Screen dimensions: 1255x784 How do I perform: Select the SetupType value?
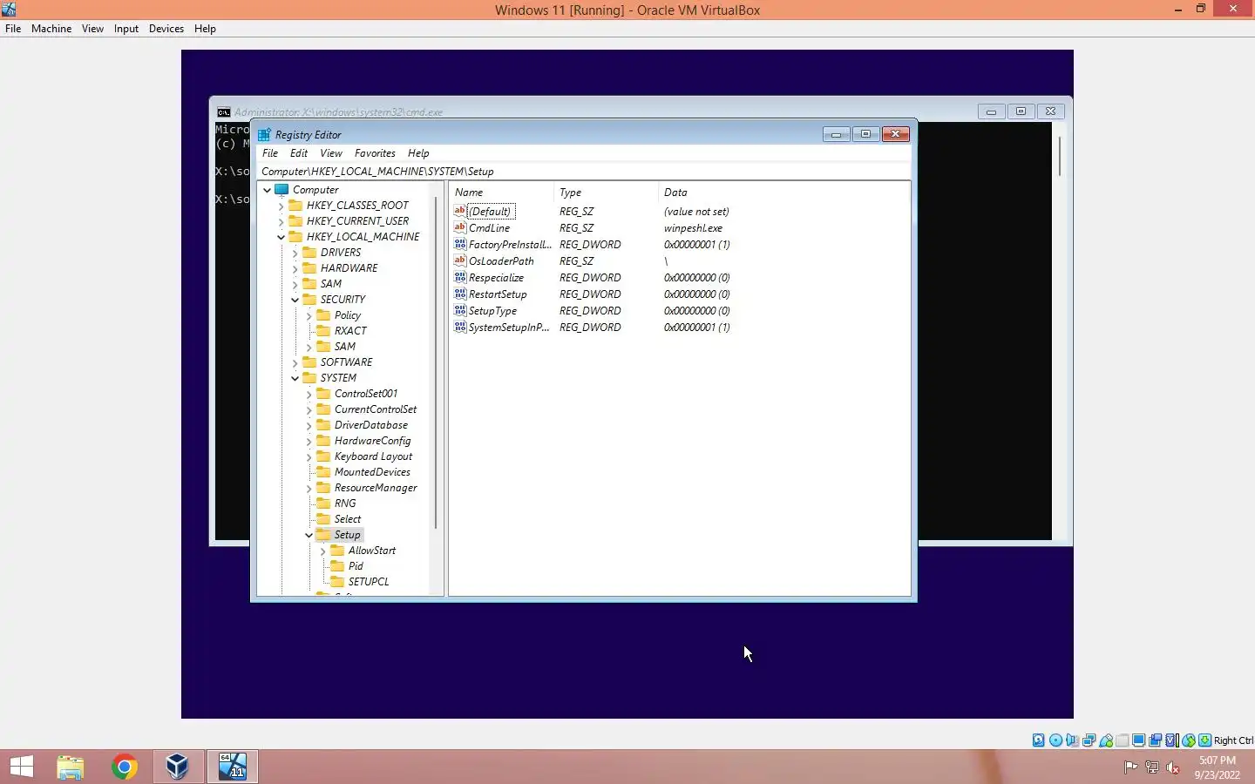[x=492, y=311]
